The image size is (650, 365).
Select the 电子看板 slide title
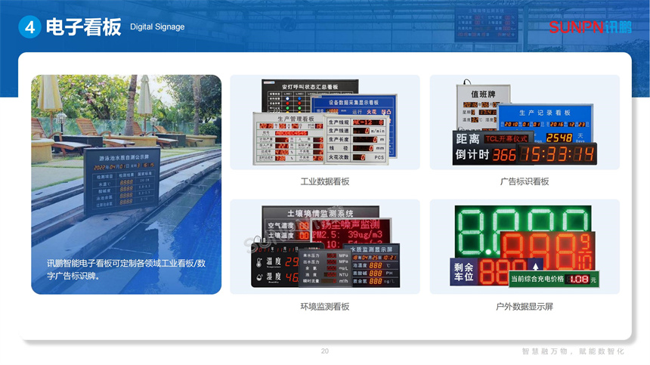point(83,27)
